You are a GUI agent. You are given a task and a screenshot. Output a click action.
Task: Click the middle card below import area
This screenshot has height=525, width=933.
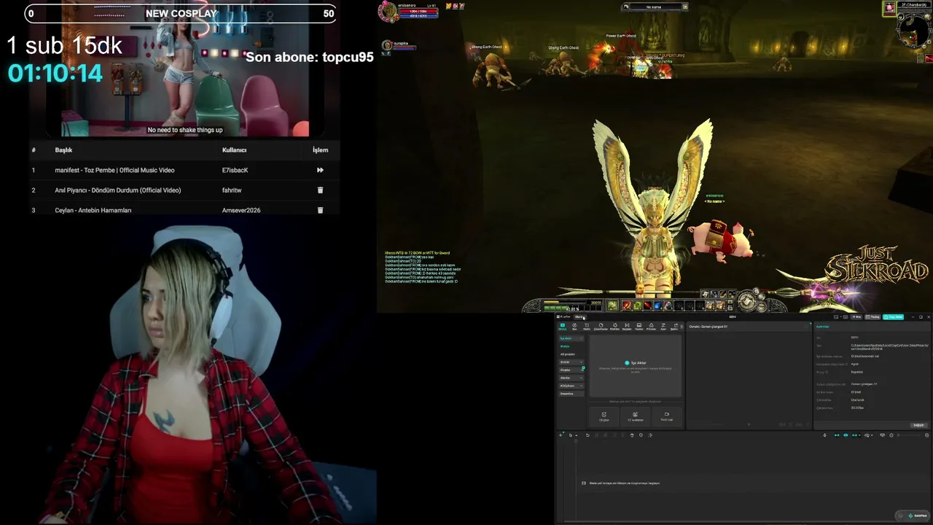pyautogui.click(x=635, y=416)
